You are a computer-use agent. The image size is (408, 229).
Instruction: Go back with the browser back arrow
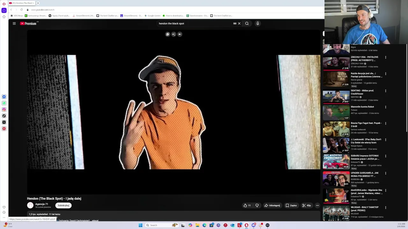point(11,10)
